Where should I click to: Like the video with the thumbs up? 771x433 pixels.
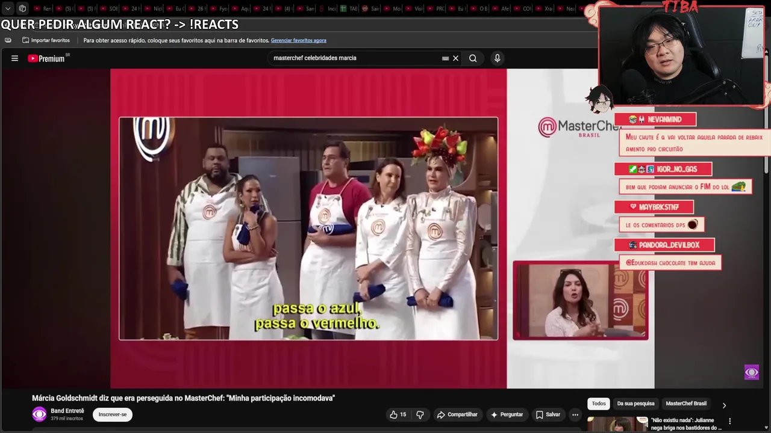click(x=398, y=414)
